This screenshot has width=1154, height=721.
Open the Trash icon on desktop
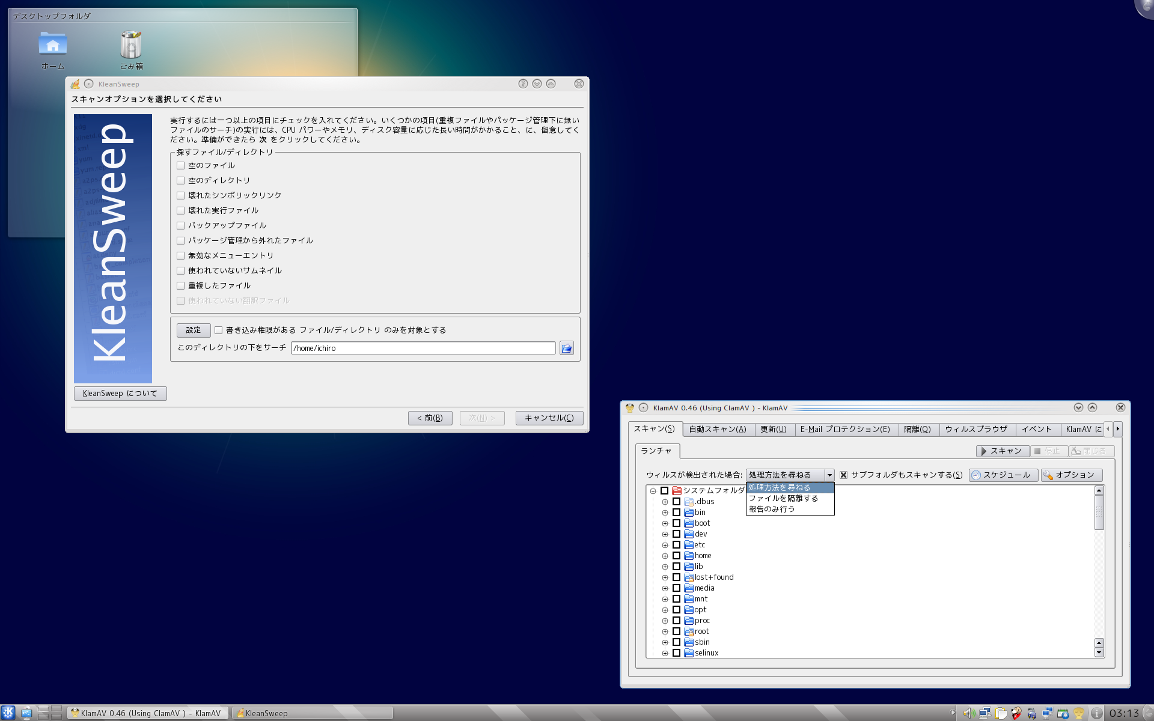click(x=131, y=51)
